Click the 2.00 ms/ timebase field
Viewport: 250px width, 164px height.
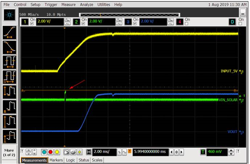105,152
